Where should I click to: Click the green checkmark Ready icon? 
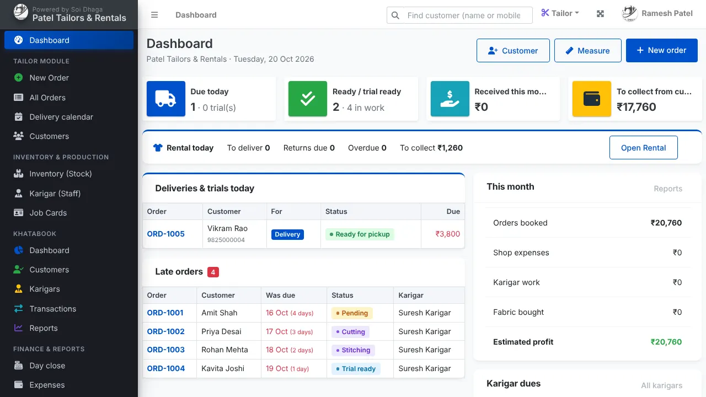307,99
